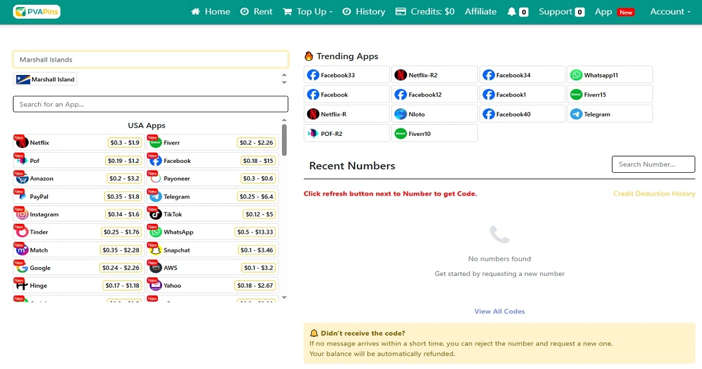Open the Top Up dropdown menu

point(308,12)
